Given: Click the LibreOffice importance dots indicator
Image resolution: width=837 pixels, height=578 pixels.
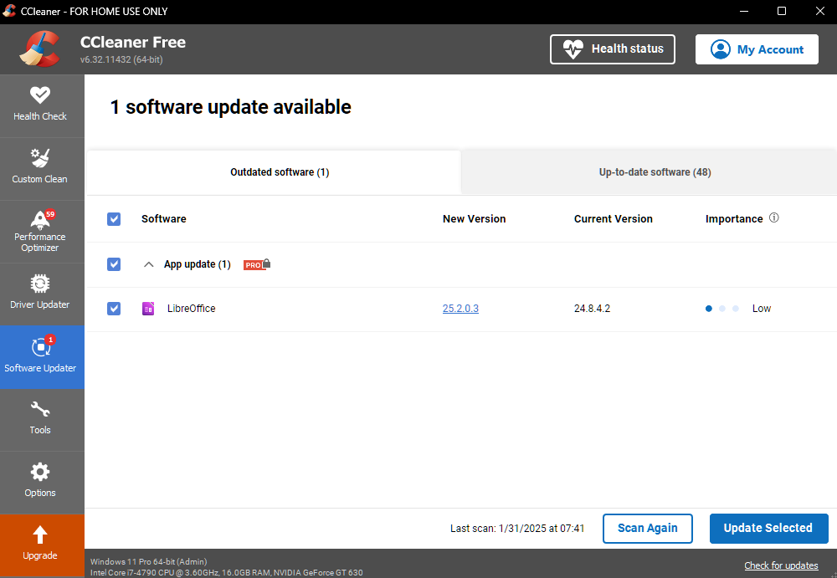Looking at the screenshot, I should [x=721, y=309].
